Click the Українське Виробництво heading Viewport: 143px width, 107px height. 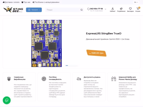coord(20,78)
